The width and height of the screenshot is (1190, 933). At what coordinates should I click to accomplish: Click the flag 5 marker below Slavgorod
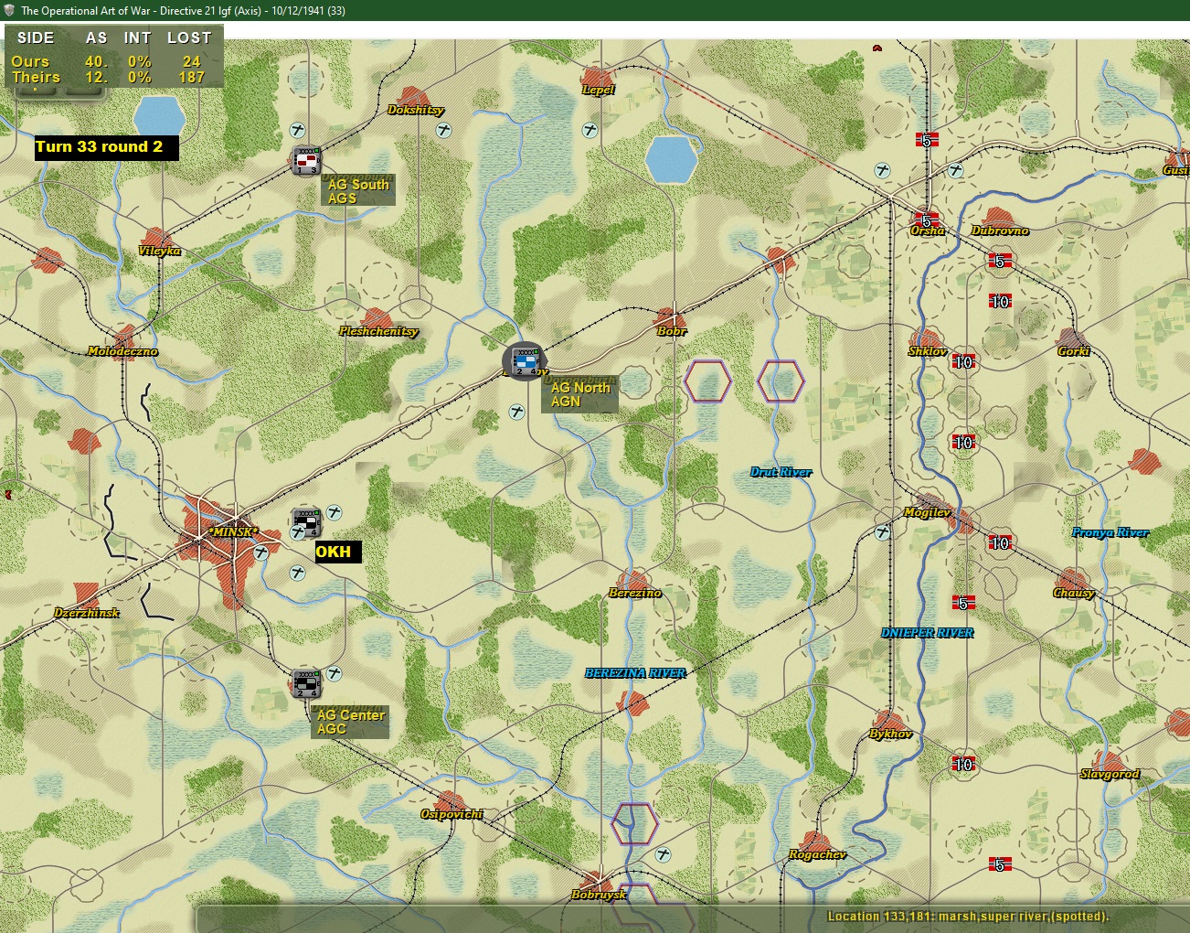[1000, 864]
